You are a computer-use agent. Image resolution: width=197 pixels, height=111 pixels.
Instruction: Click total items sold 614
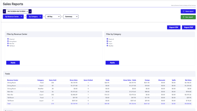53,104
